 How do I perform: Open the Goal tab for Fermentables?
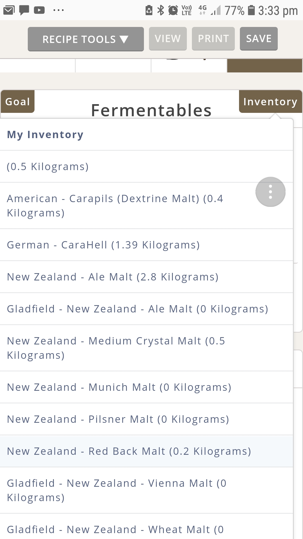17,102
